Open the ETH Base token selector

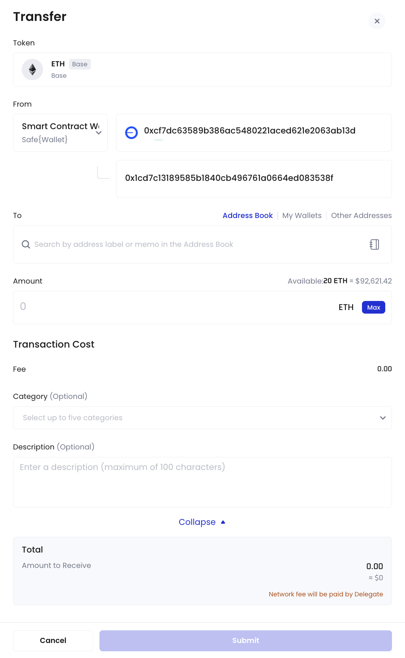202,70
